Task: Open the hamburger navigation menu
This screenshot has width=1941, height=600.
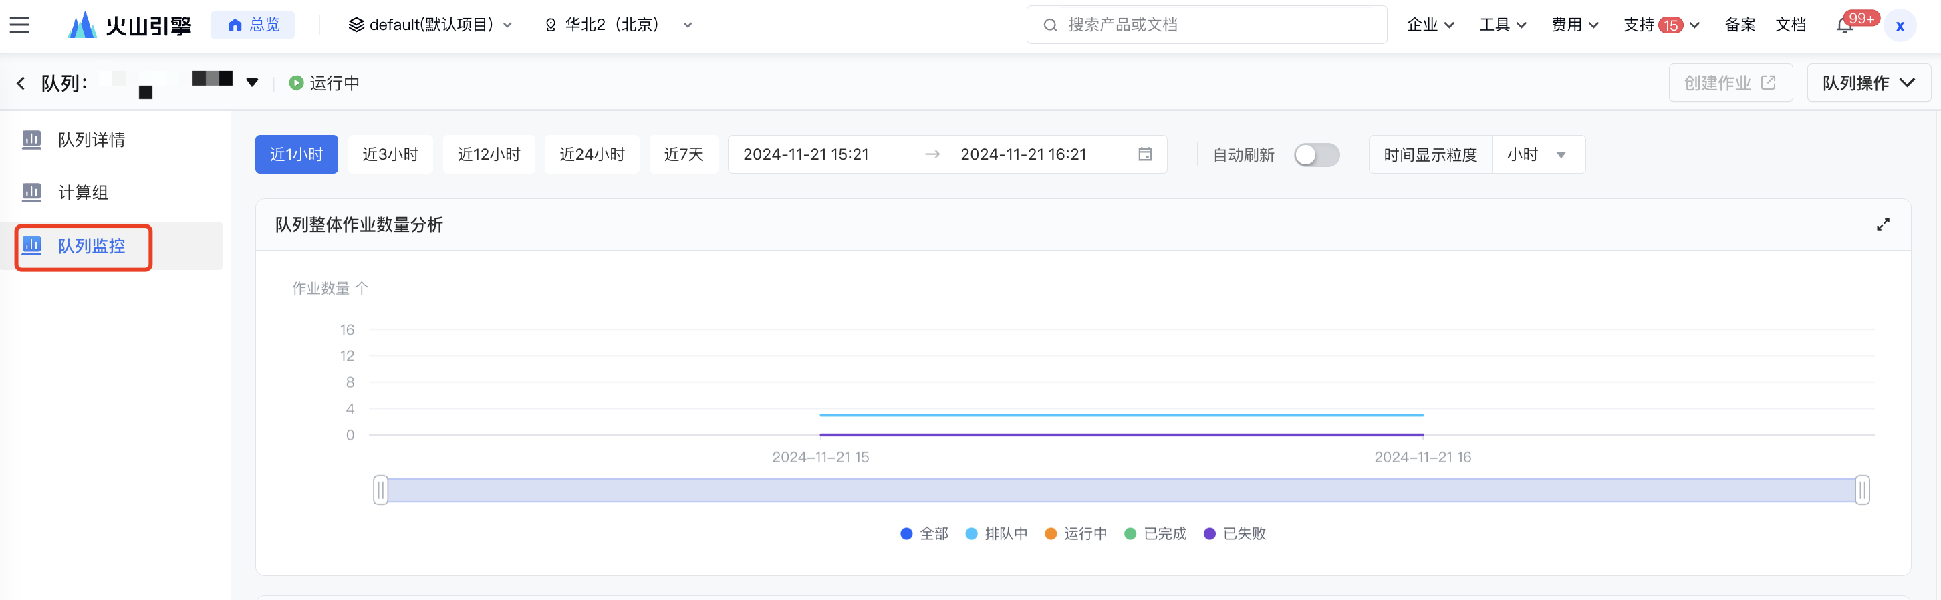Action: coord(19,25)
